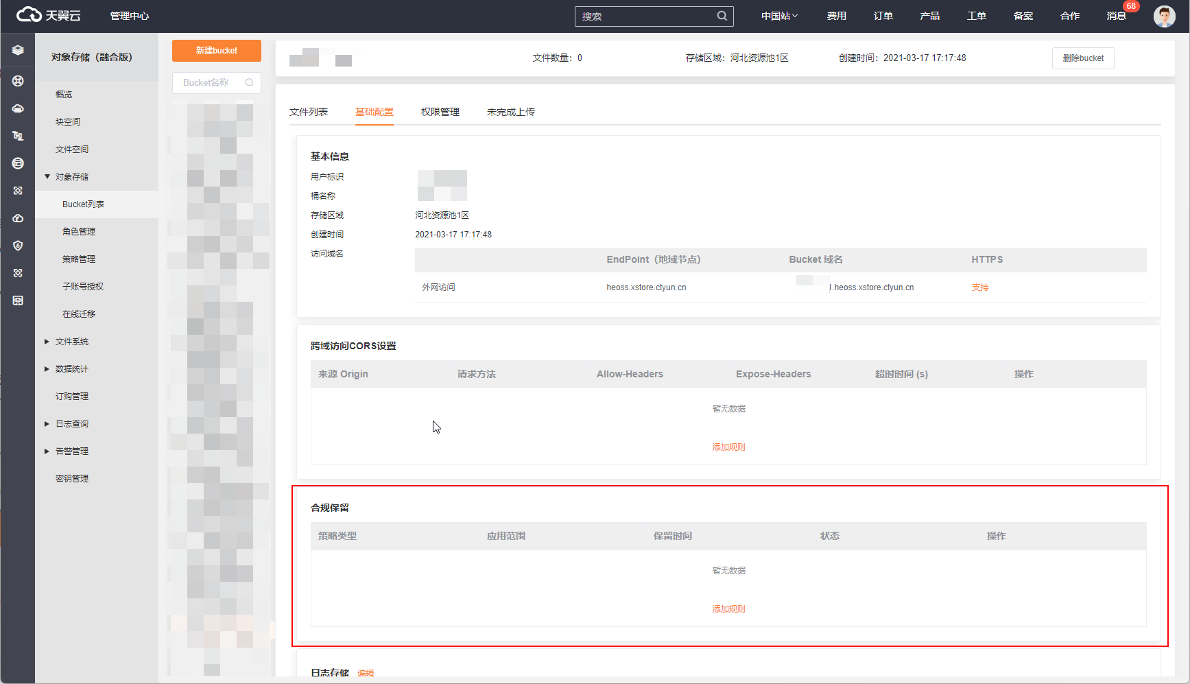
Task: Click the 新建bucket button
Action: pyautogui.click(x=217, y=51)
